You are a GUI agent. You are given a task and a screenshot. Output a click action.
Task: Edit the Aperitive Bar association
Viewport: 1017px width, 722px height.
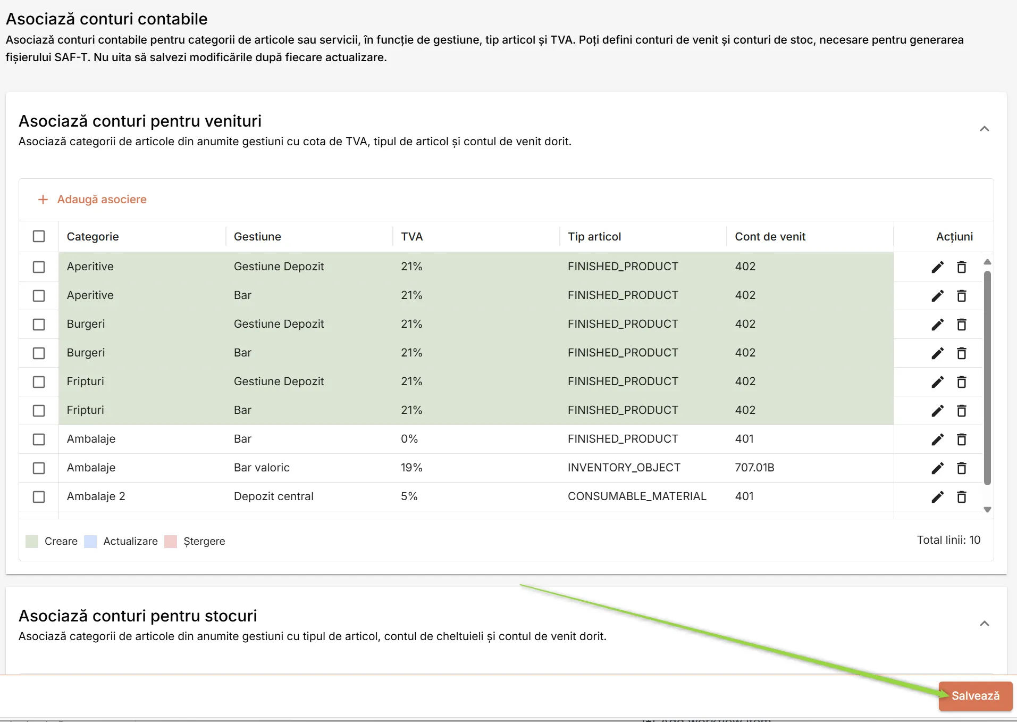[937, 296]
